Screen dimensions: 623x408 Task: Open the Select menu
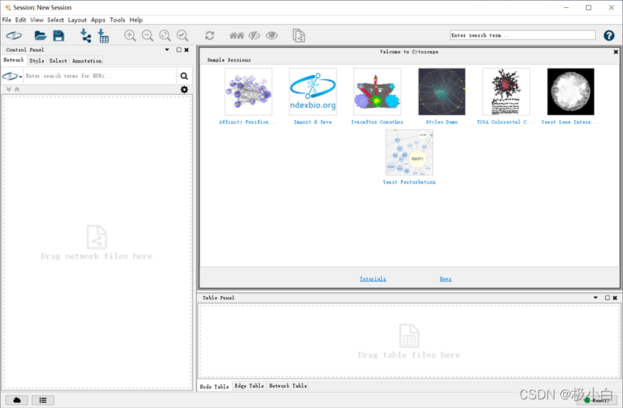[x=55, y=20]
